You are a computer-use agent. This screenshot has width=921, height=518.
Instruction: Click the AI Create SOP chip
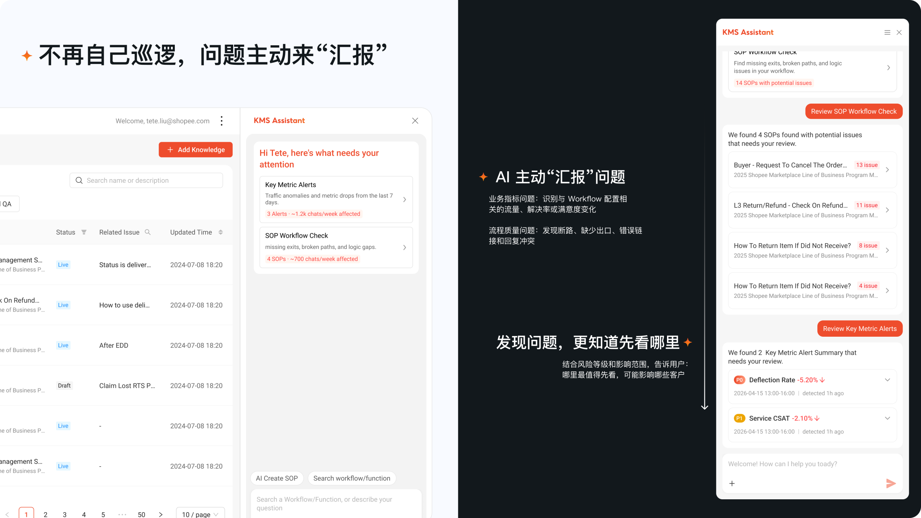[x=277, y=478]
